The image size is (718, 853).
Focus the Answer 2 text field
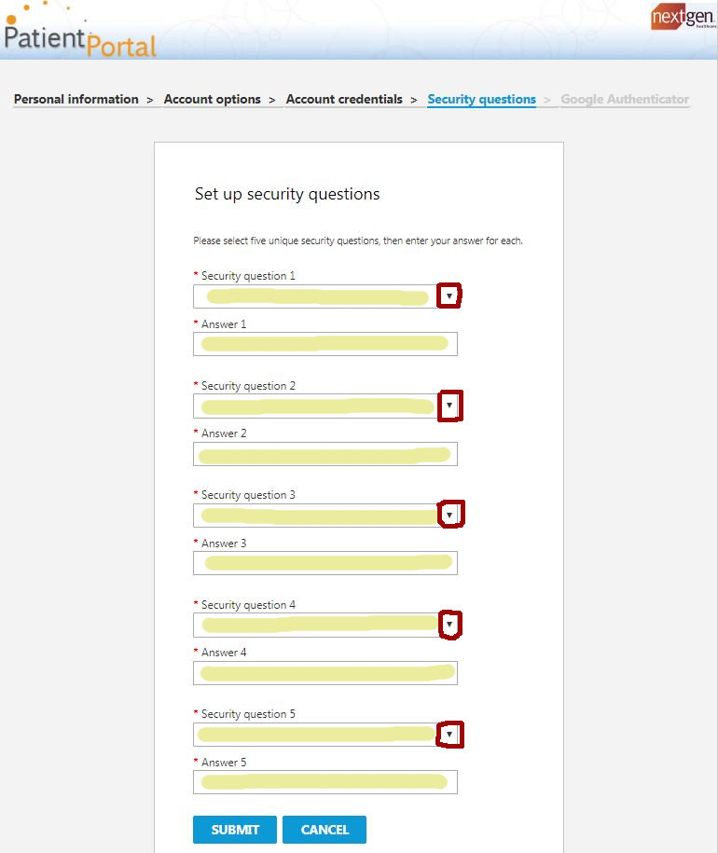(x=324, y=454)
